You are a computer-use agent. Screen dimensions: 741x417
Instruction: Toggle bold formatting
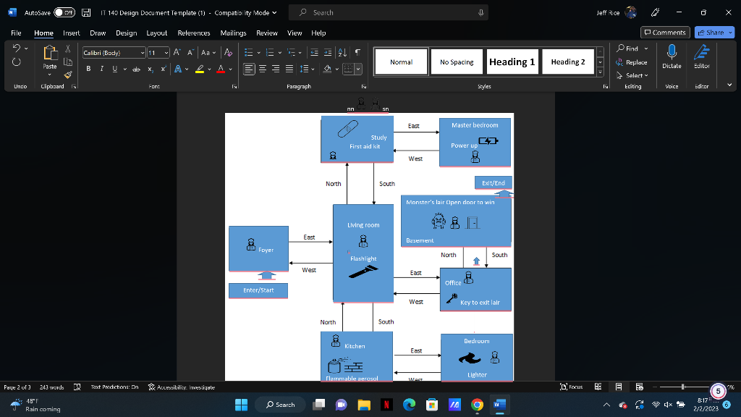tap(88, 69)
